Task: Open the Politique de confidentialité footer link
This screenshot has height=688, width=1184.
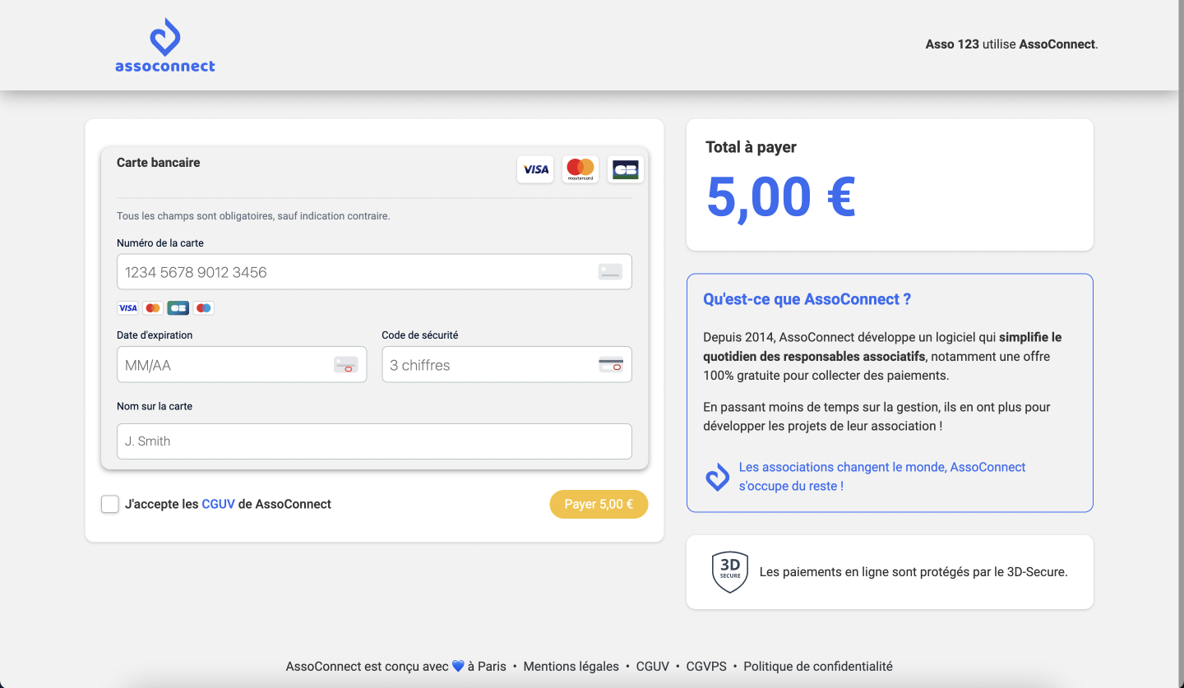Action: [x=818, y=667]
